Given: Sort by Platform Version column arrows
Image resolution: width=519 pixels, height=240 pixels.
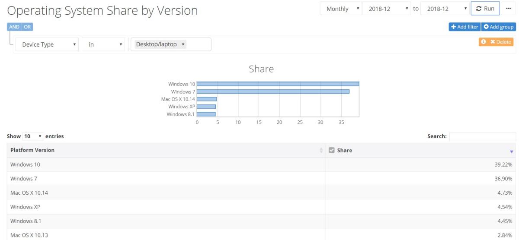Looking at the screenshot, I should tap(320, 150).
